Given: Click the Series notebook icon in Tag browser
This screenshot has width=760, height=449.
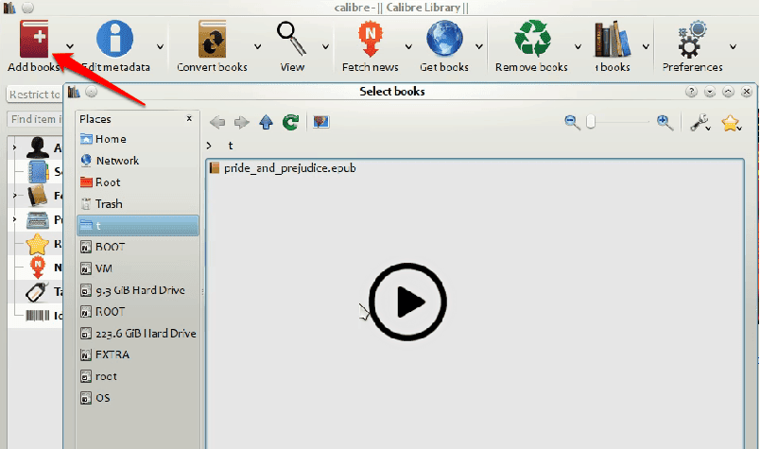Looking at the screenshot, I should [x=39, y=172].
